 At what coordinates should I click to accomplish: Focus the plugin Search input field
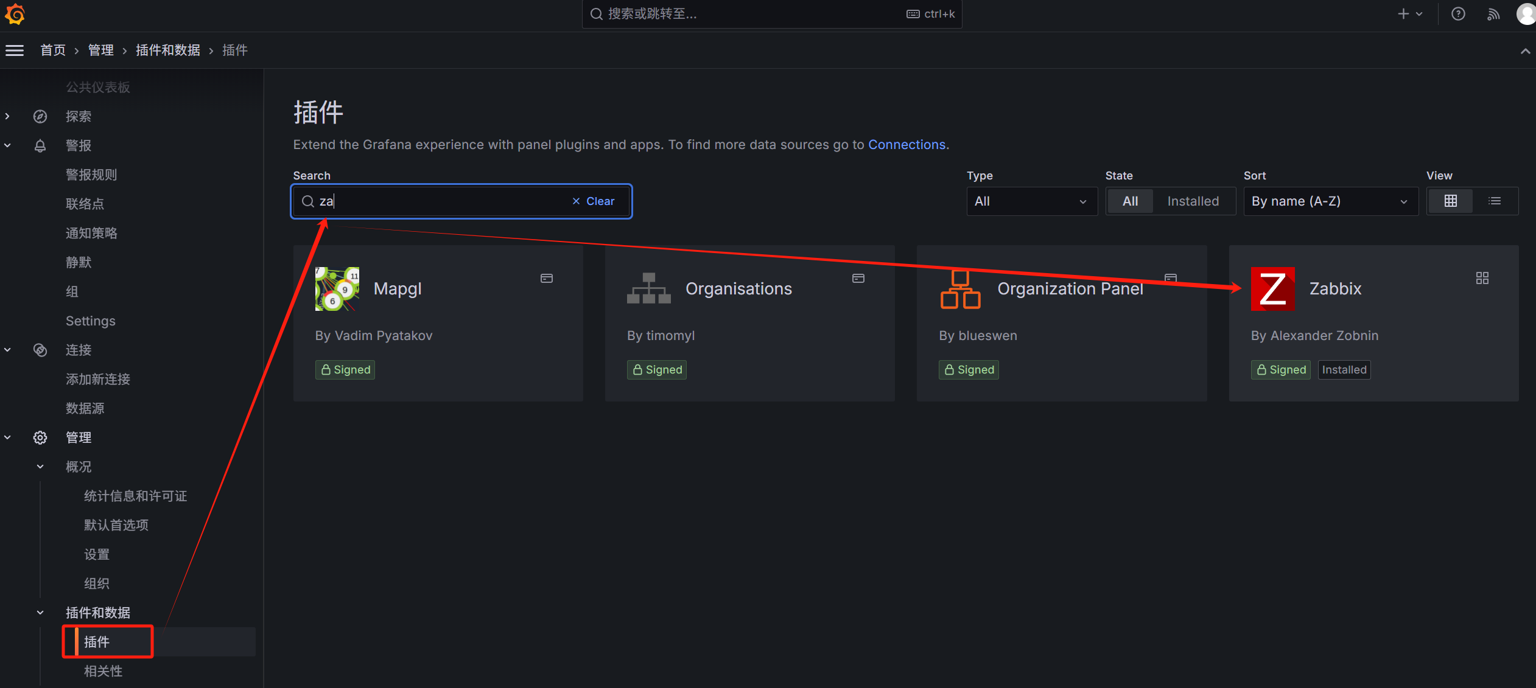click(461, 201)
